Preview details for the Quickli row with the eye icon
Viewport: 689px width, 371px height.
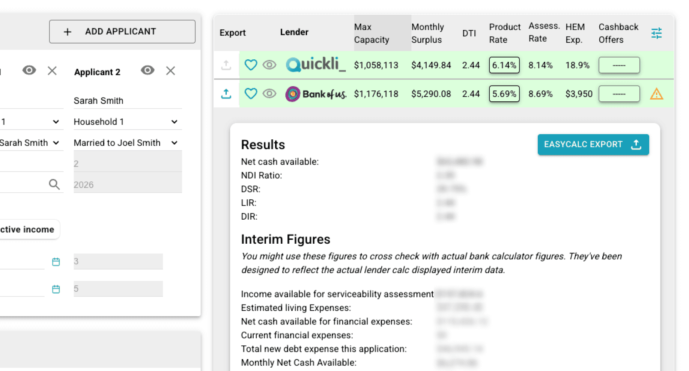[269, 65]
